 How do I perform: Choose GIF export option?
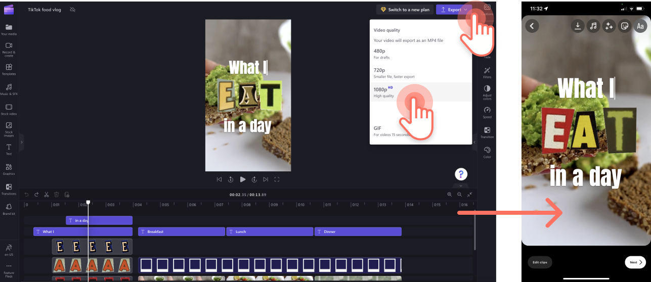coord(421,131)
